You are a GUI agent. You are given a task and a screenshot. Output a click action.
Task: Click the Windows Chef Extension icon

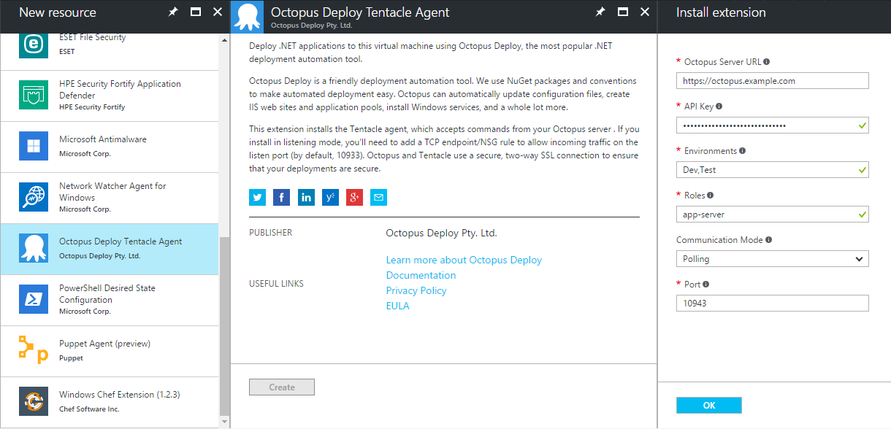click(x=32, y=402)
